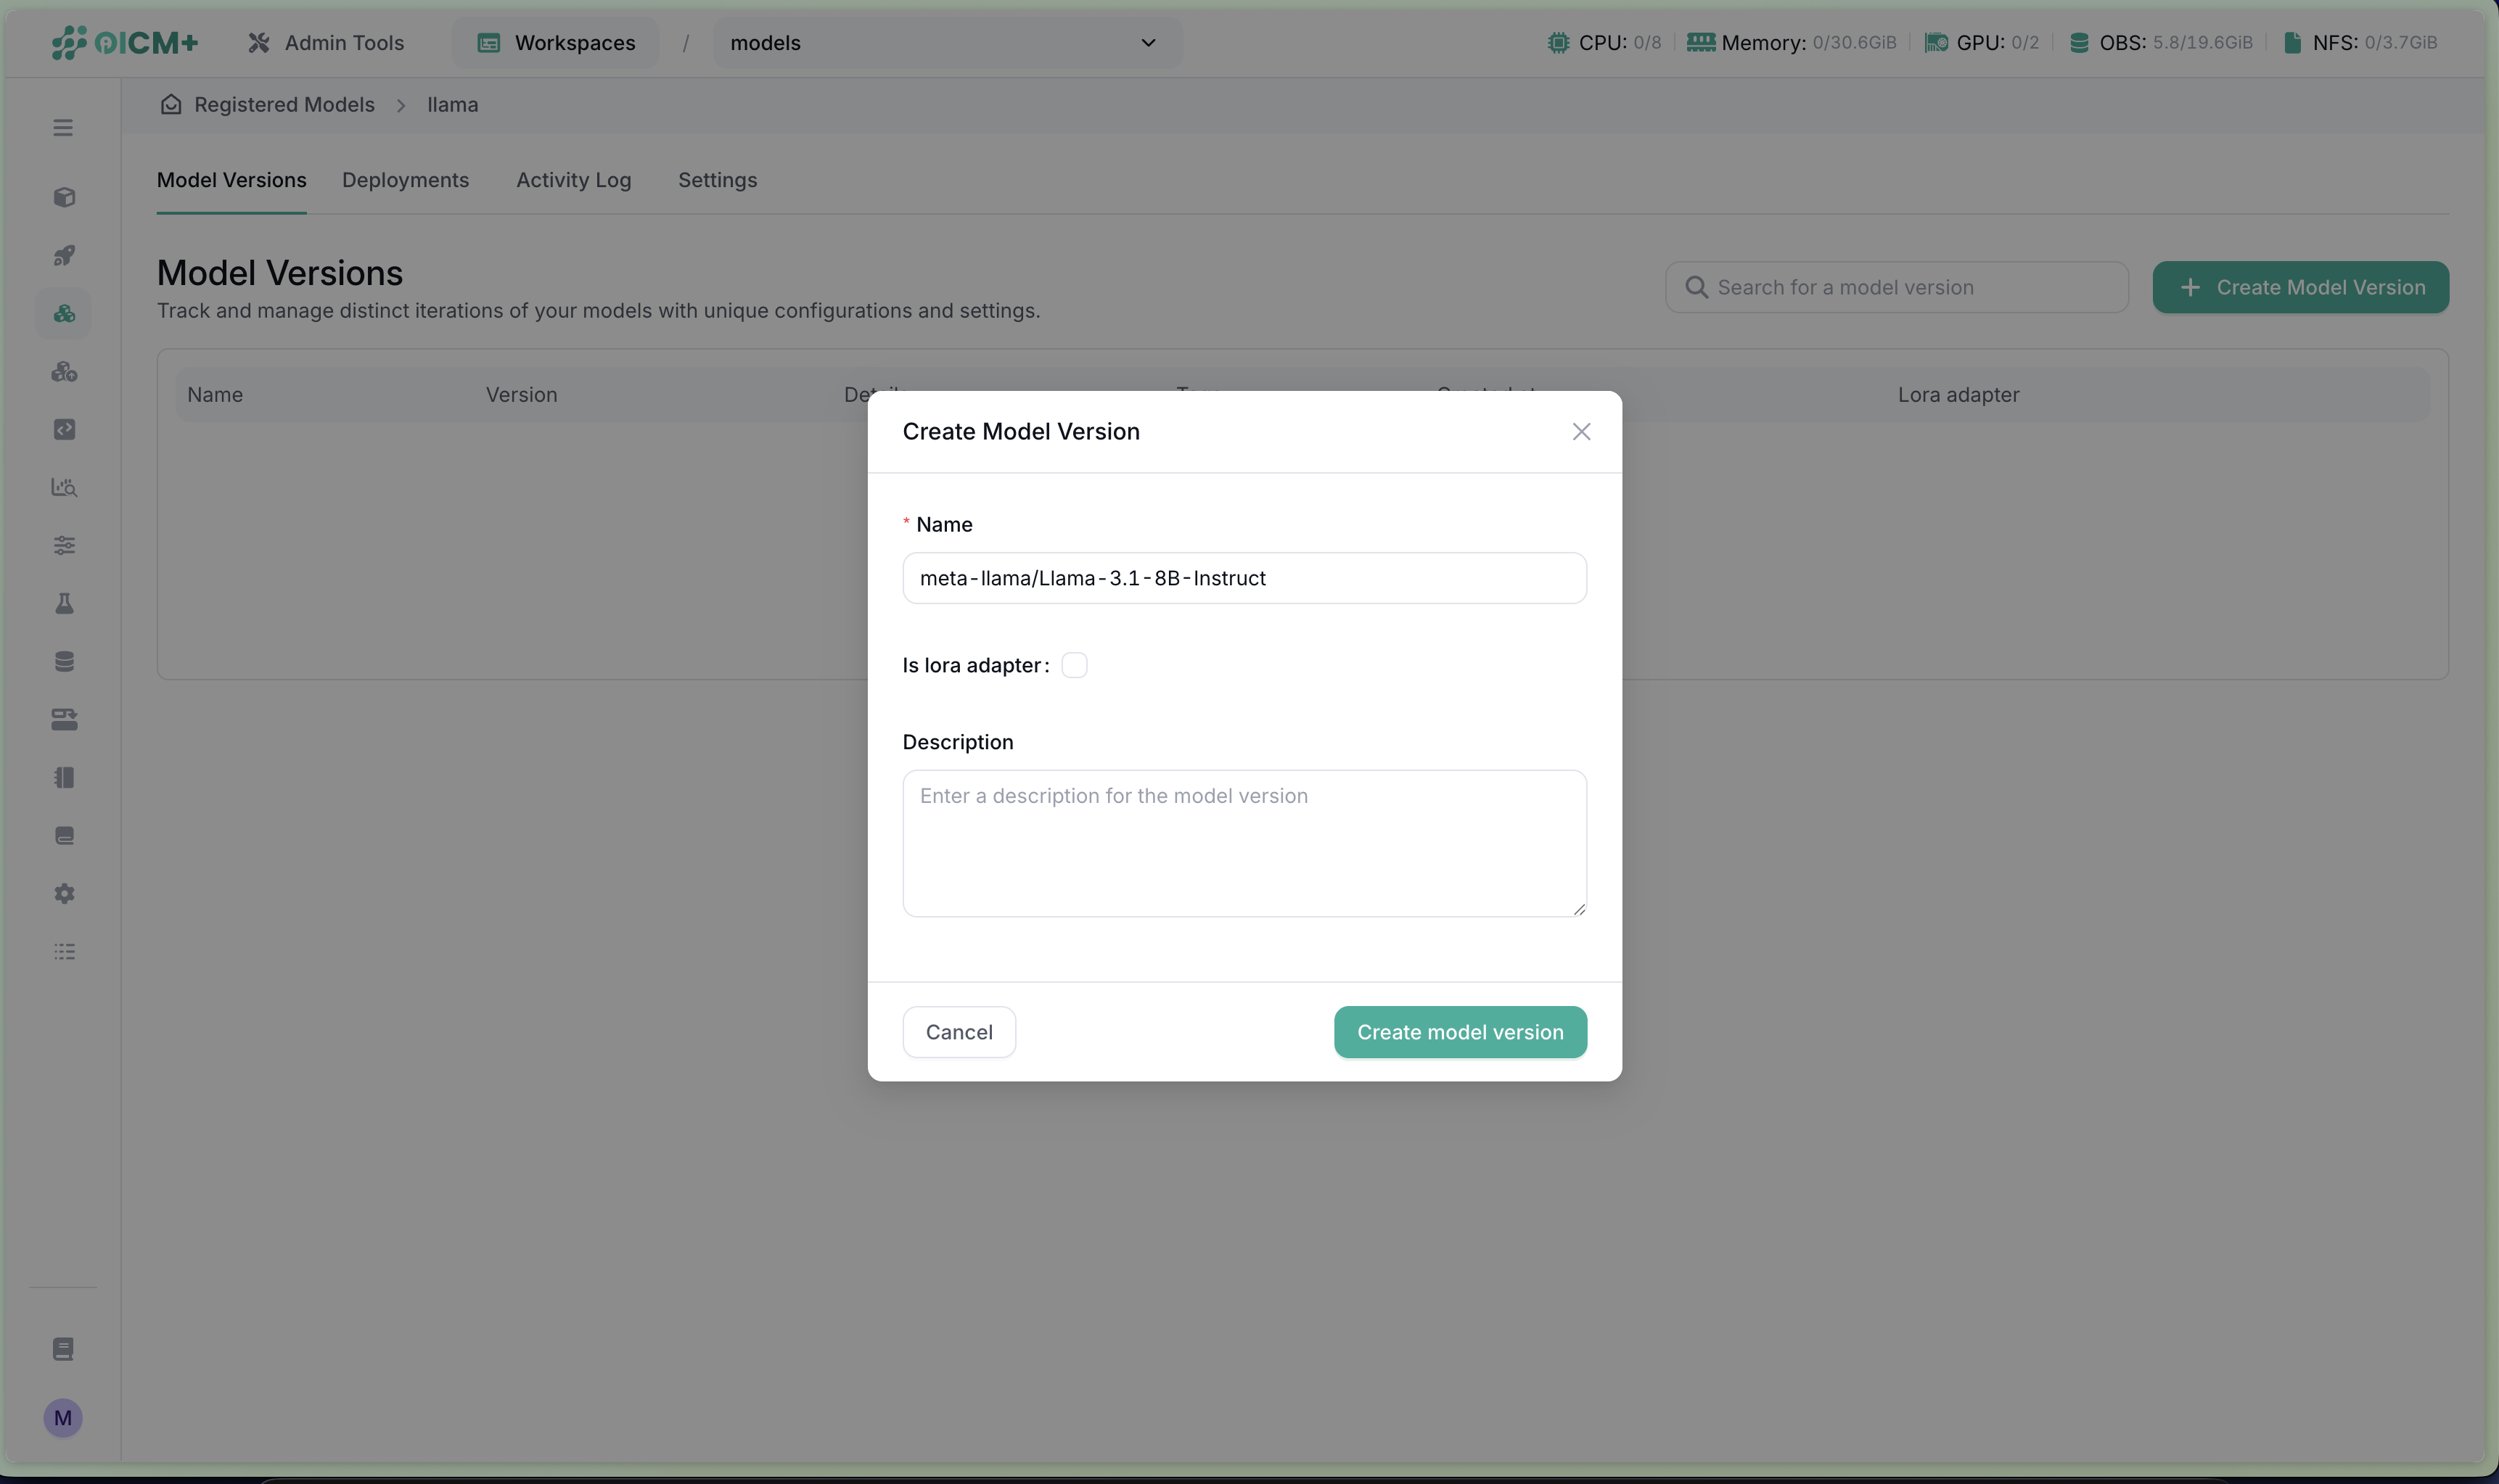The height and width of the screenshot is (1484, 2499).
Task: Select the database storage icon in sidebar
Action: tap(64, 660)
